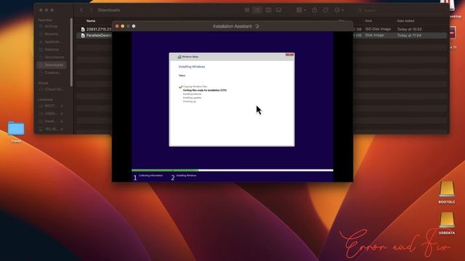Screen dimensions: 465x261
Task: Click the Windows Setup title bar icon
Action: tap(179, 57)
